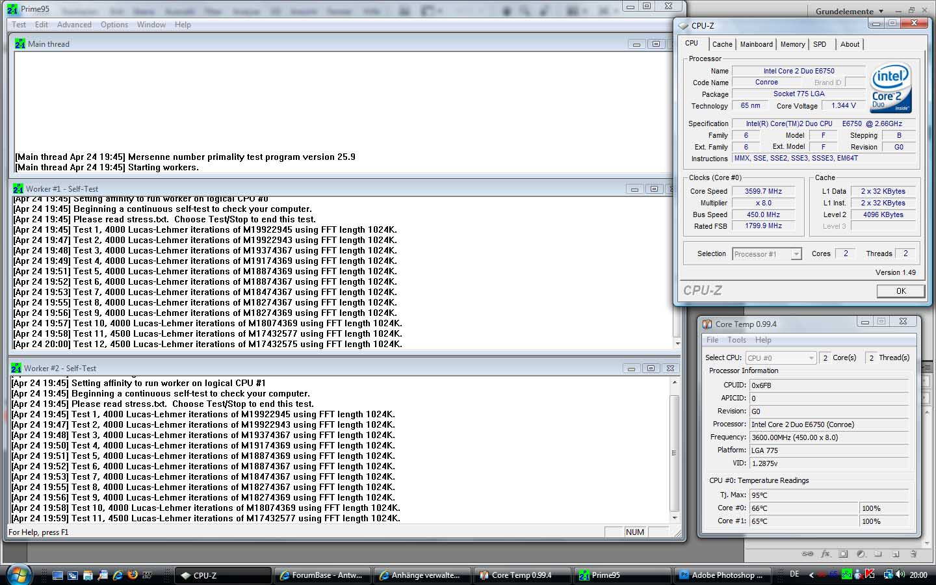Open the Grundelemente workspace dropdown

850,11
